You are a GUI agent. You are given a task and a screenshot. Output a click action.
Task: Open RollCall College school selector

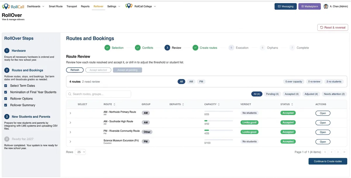coord(141,6)
